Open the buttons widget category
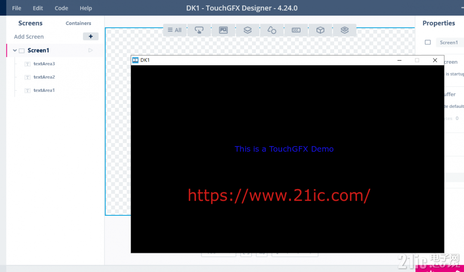Image resolution: width=464 pixels, height=272 pixels. click(199, 30)
